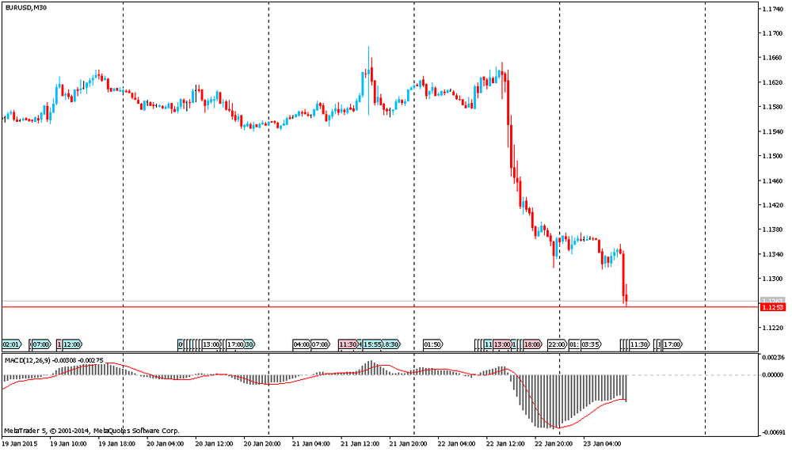Select the cyan 12:00 event flag
Screen dimensions: 792x452
click(72, 344)
